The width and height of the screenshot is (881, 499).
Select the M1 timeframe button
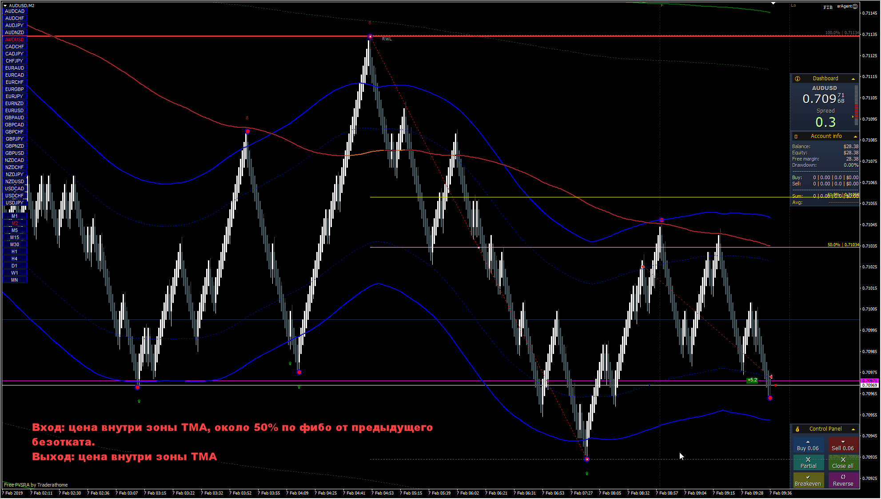coord(15,216)
